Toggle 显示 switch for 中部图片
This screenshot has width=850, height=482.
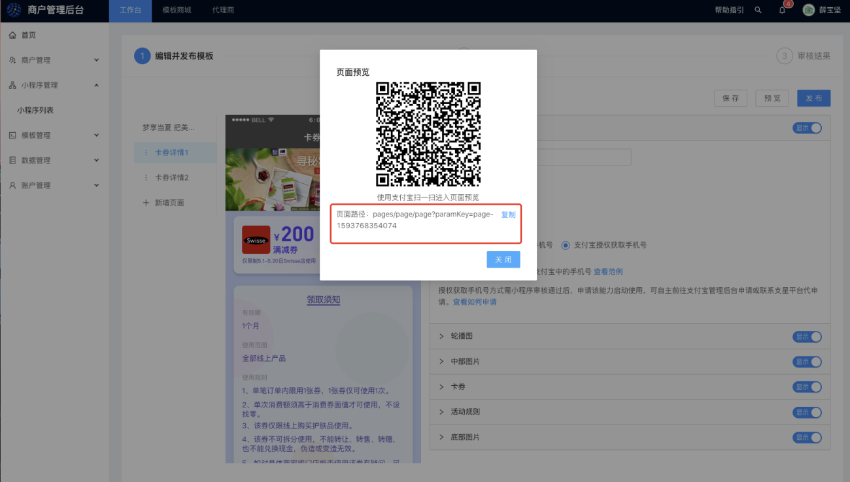[807, 362]
